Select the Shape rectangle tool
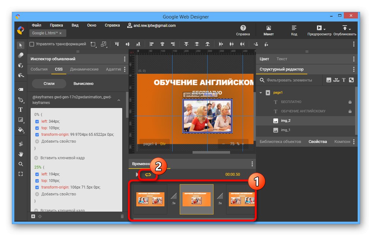Image resolution: width=372 pixels, height=236 pixels. click(x=20, y=120)
